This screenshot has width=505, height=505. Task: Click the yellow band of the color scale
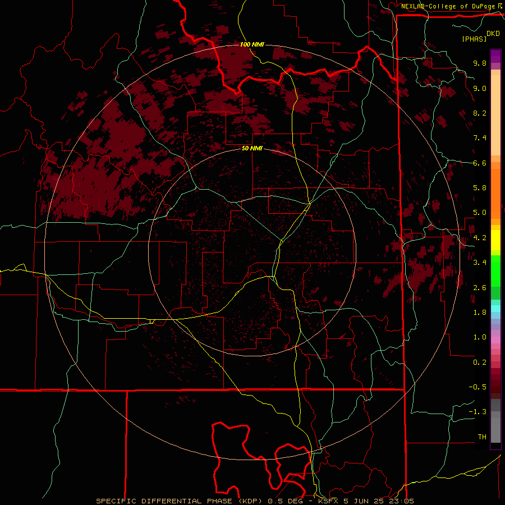coord(495,240)
